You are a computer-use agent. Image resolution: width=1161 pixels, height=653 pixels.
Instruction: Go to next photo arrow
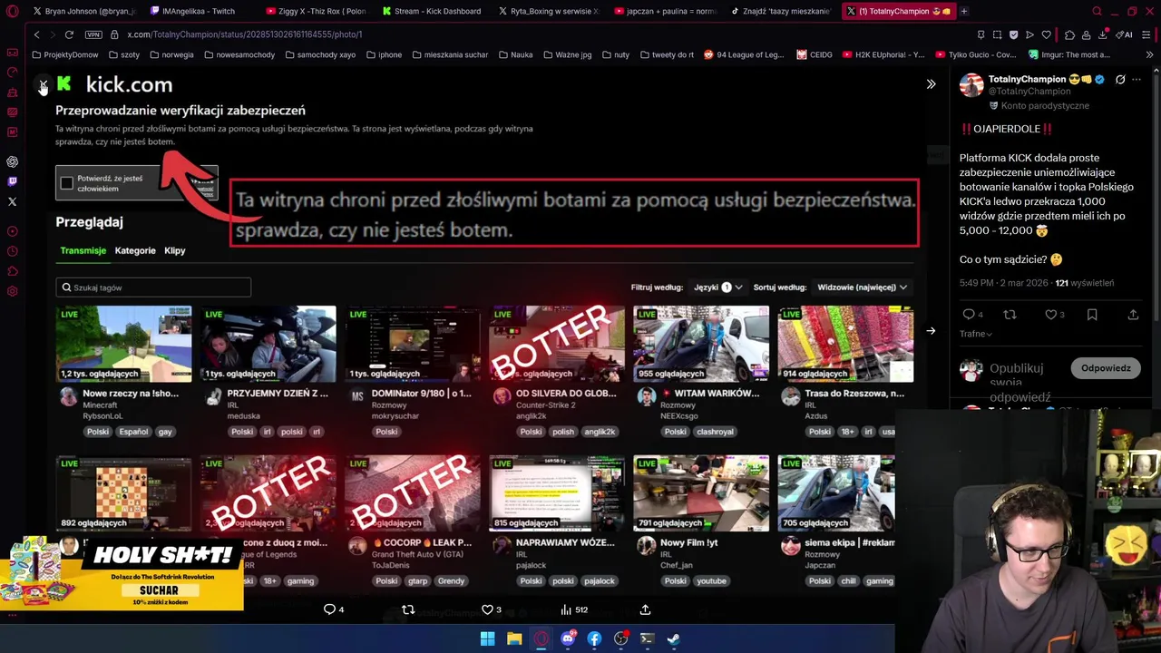pyautogui.click(x=931, y=331)
